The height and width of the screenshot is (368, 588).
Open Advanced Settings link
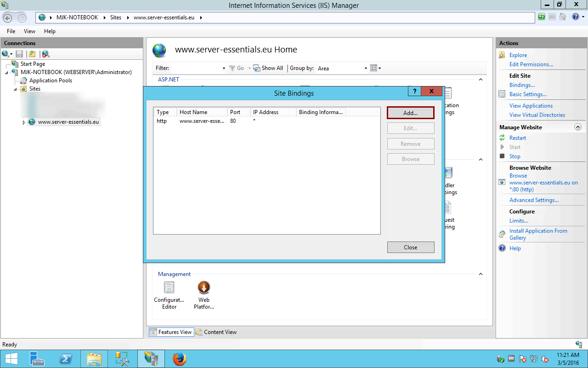pos(534,200)
